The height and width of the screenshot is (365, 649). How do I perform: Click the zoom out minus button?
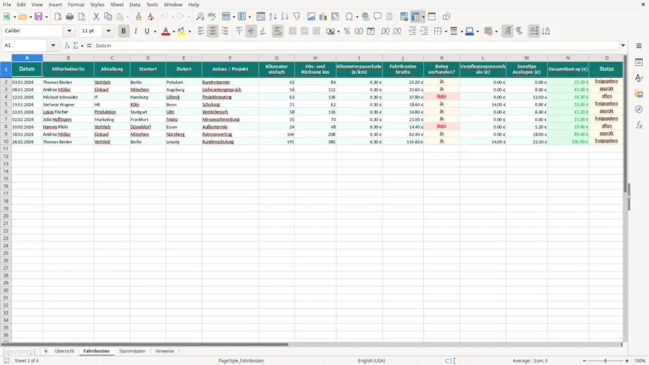tap(584, 361)
